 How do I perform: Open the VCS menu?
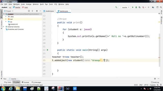click(x=56, y=4)
